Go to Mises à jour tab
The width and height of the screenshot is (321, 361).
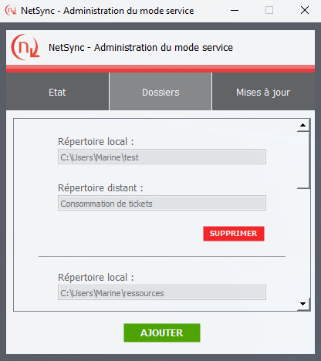(x=263, y=92)
